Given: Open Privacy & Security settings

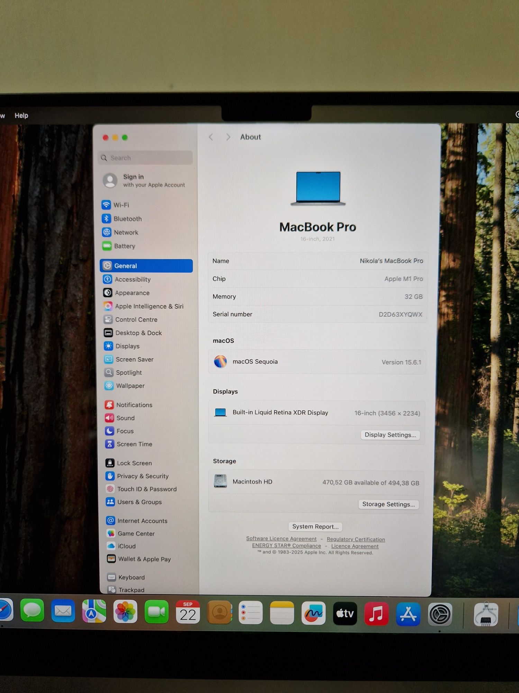Looking at the screenshot, I should 137,476.
